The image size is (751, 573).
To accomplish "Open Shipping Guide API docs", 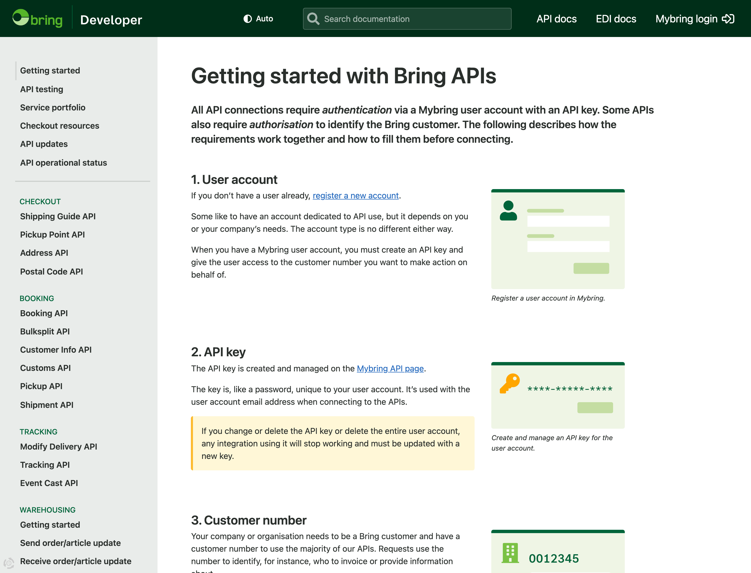I will pyautogui.click(x=58, y=216).
